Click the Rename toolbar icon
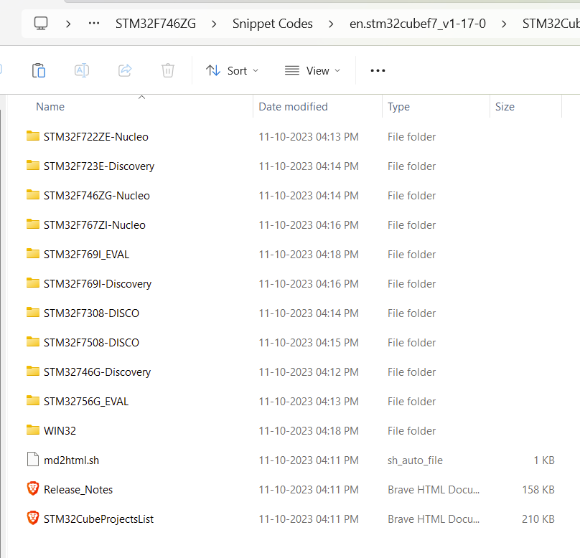Screen dimensions: 580x558 coord(82,70)
